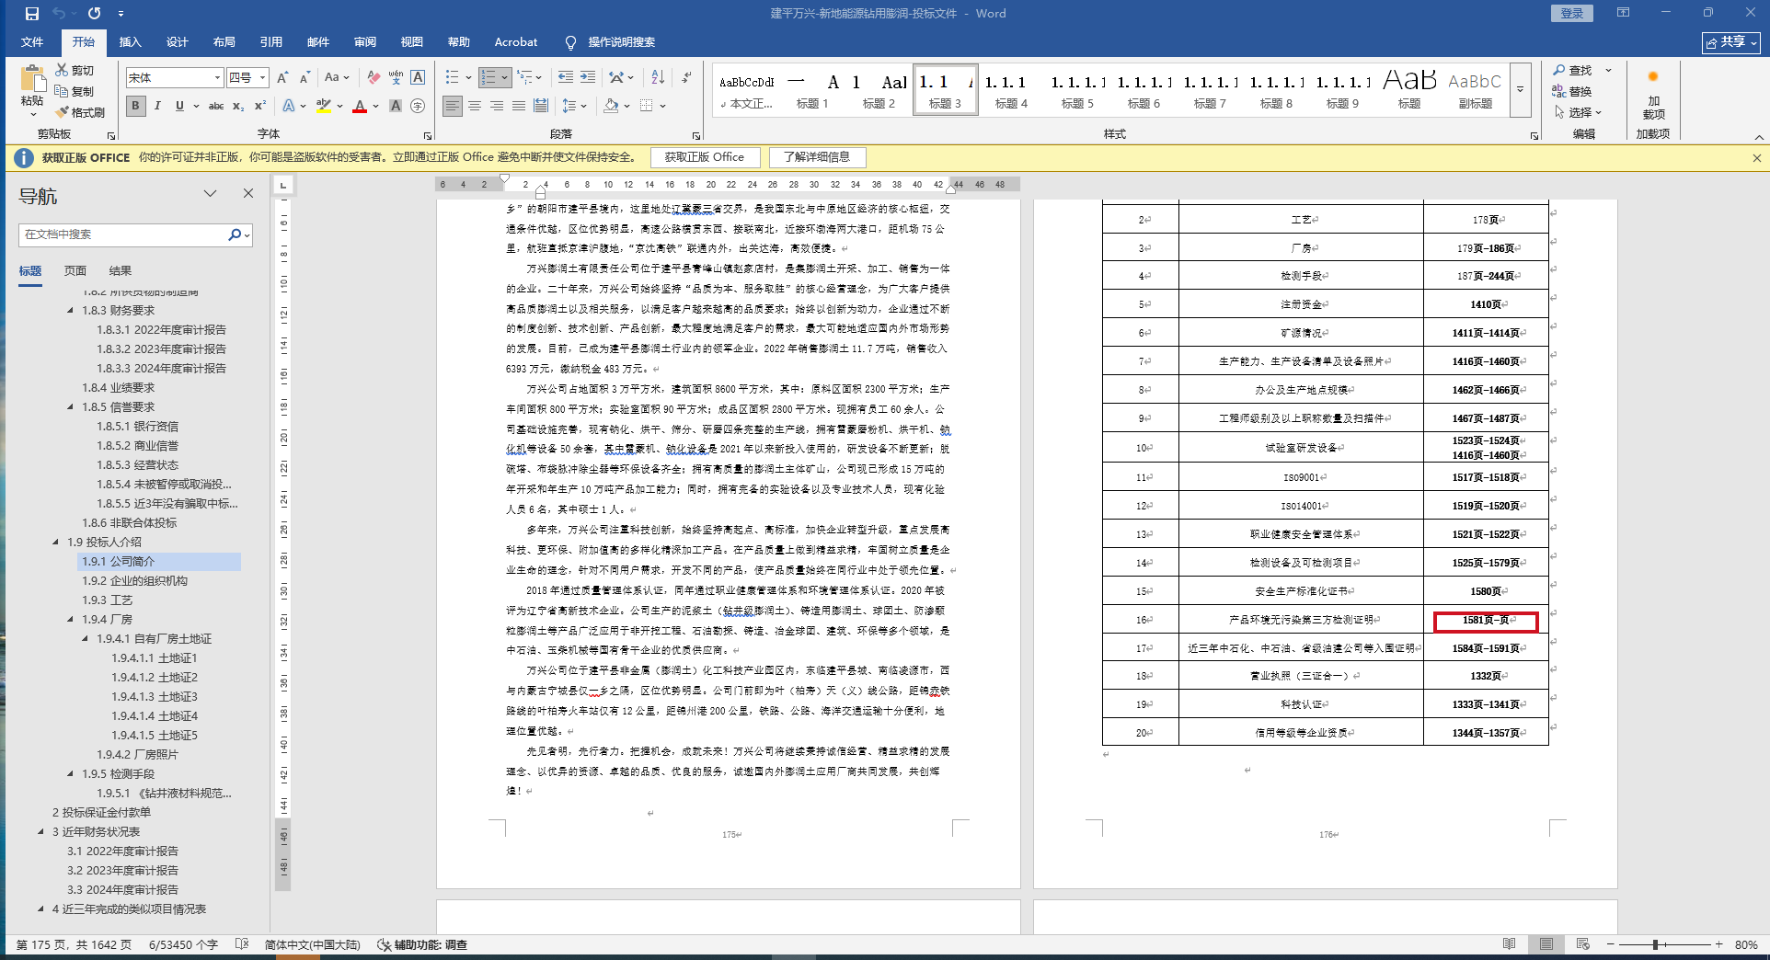Click the 共享 share button

tap(1731, 42)
